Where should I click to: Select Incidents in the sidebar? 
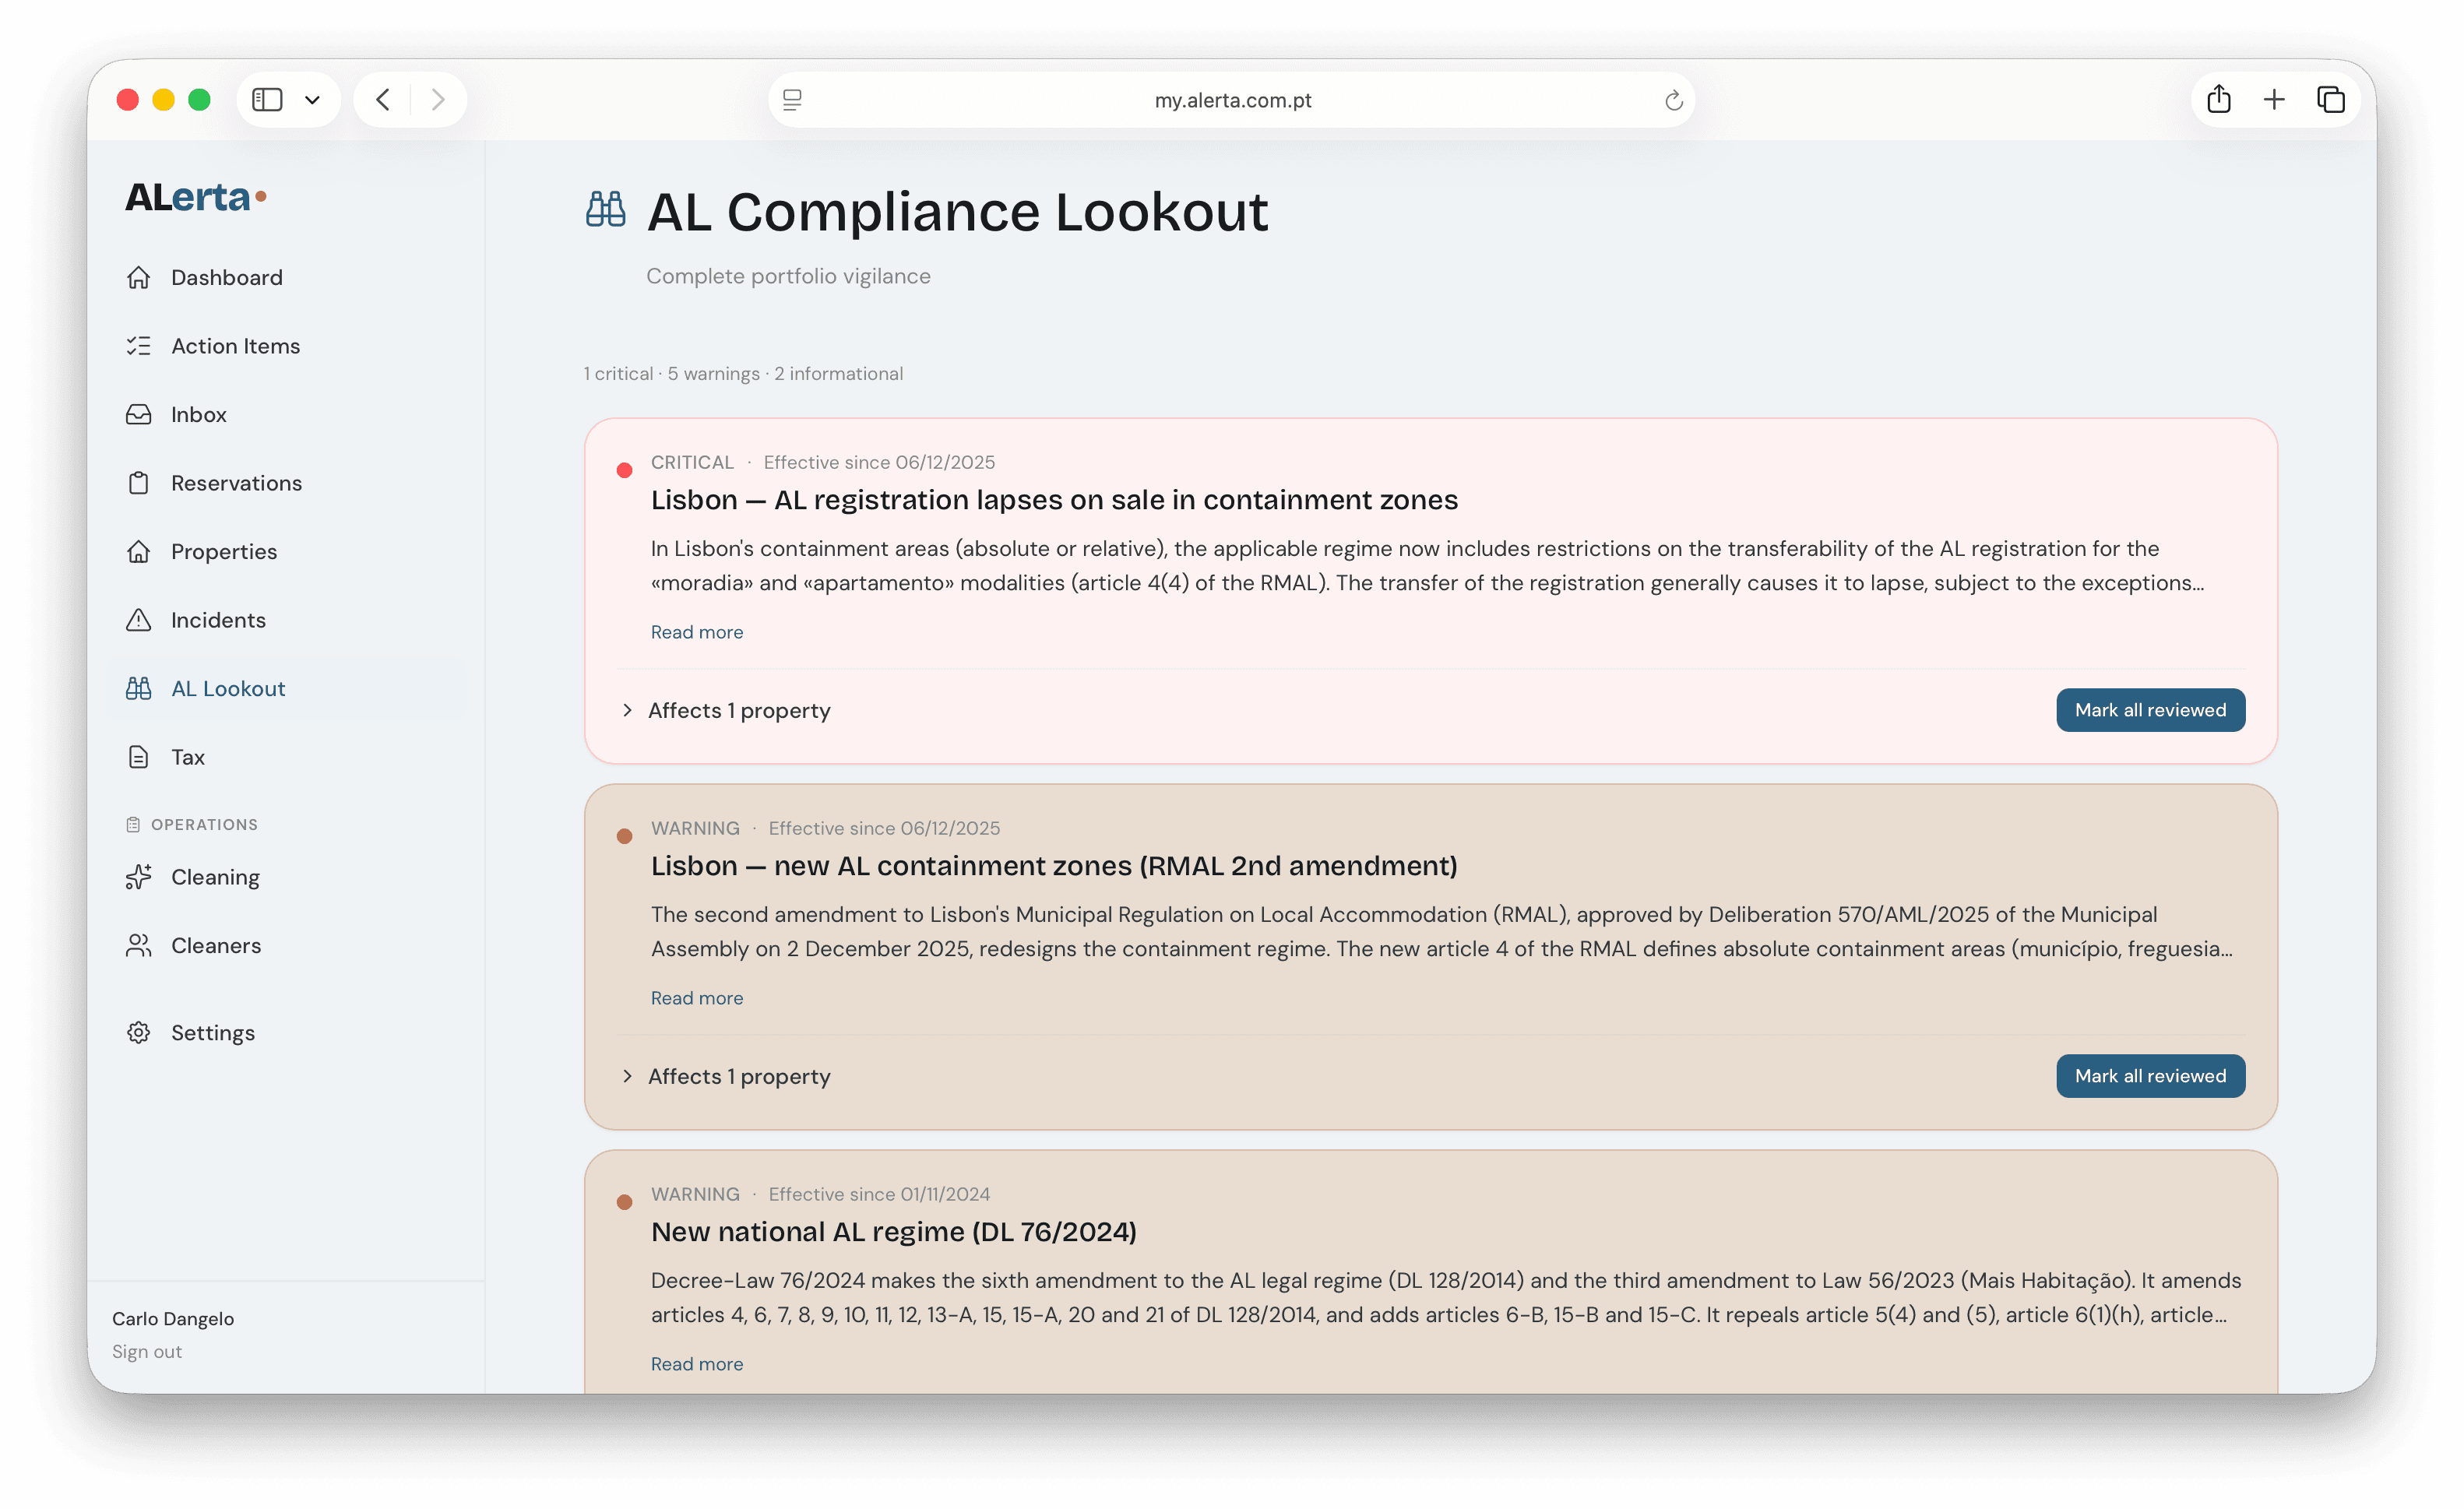tap(284, 620)
